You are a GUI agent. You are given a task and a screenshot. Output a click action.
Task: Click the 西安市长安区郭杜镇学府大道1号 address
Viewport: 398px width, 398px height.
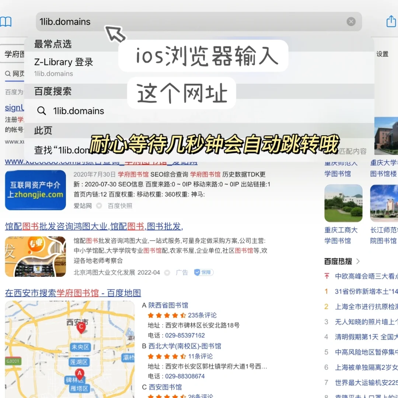tap(216, 366)
